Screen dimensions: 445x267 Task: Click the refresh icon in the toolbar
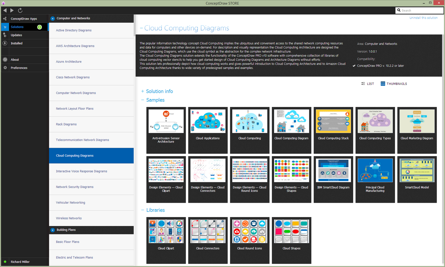click(x=20, y=10)
